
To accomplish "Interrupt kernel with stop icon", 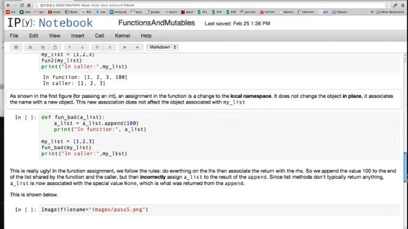I will (138, 47).
